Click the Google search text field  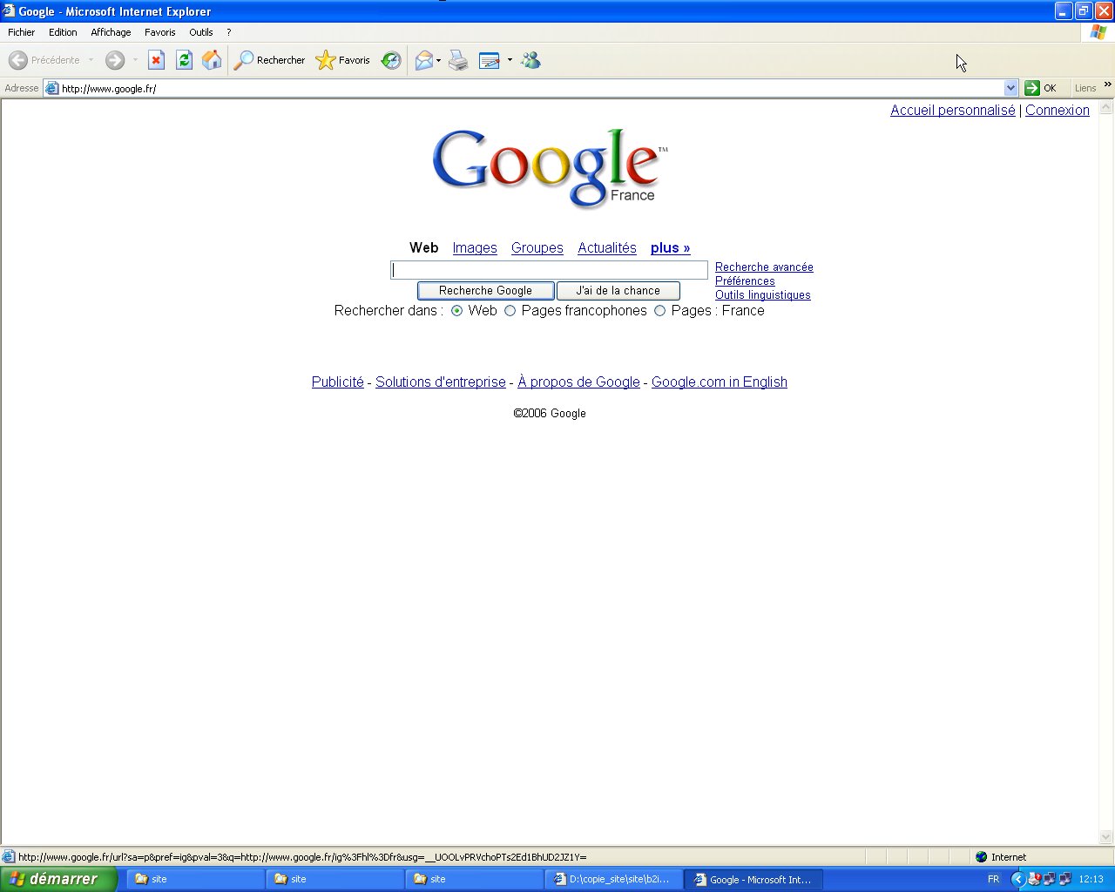549,270
